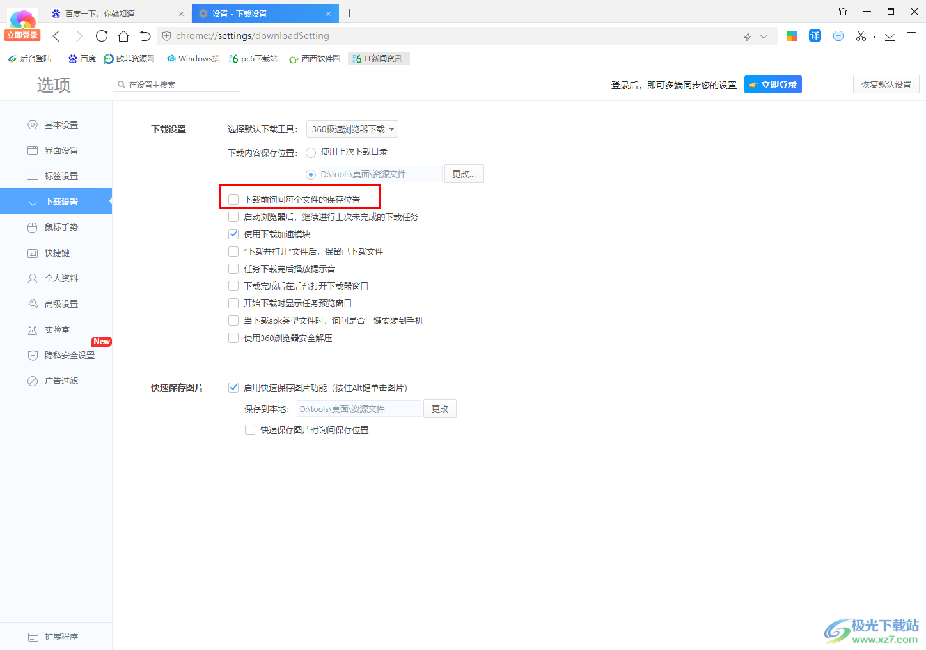Enable 下载前询问每个文件的保存位置 checkbox

point(233,200)
